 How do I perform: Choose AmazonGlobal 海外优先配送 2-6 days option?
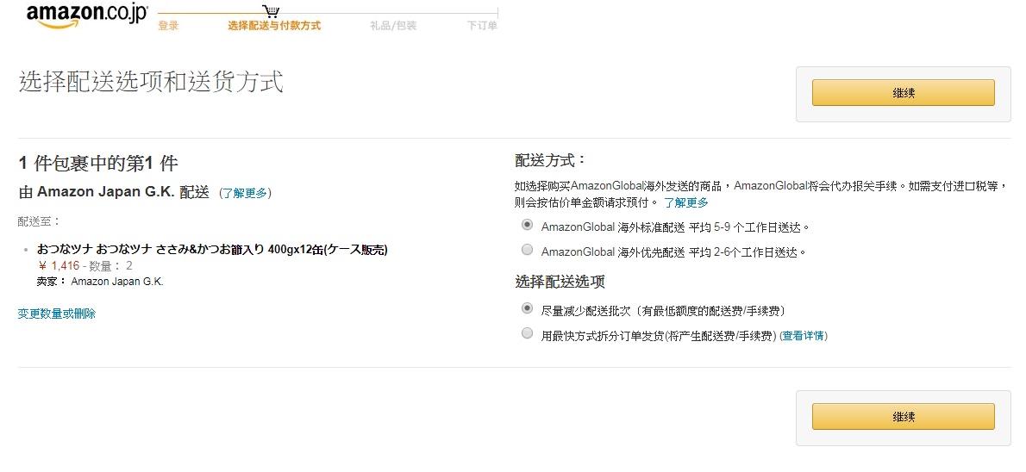527,249
